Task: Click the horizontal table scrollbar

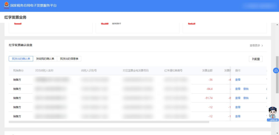Action: (109, 122)
